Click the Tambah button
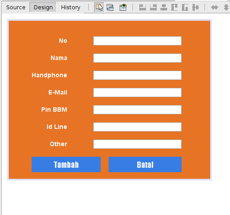 click(66, 165)
